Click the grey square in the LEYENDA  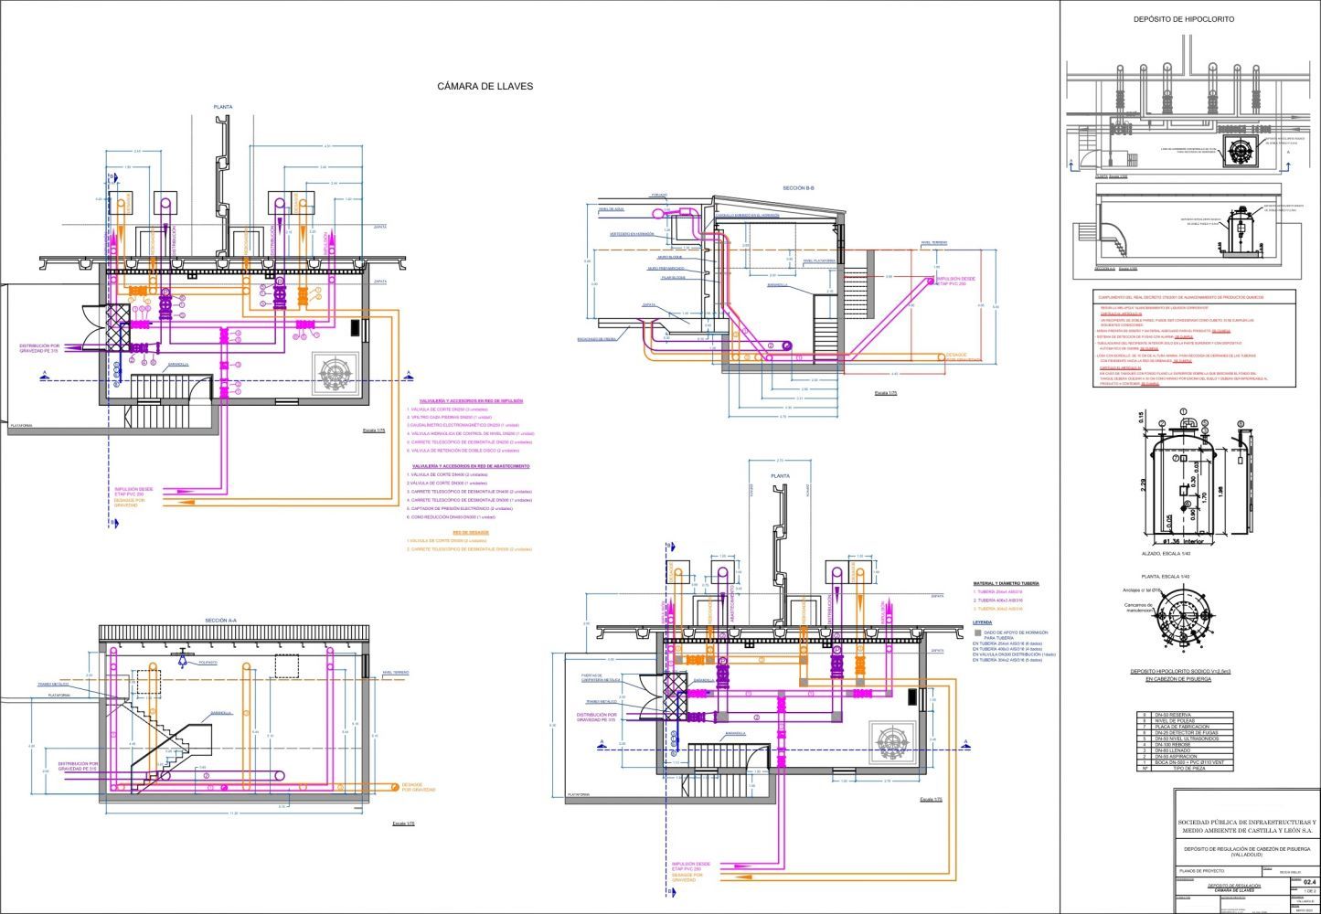(977, 632)
